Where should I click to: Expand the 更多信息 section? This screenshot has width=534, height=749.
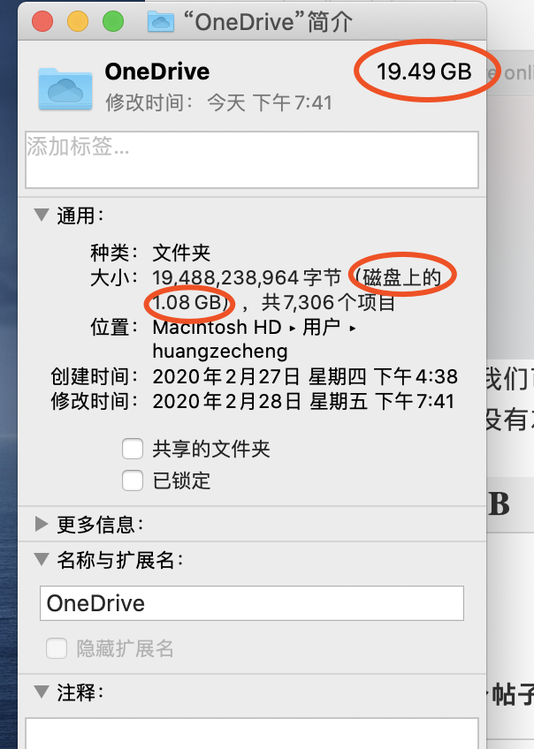[x=41, y=525]
